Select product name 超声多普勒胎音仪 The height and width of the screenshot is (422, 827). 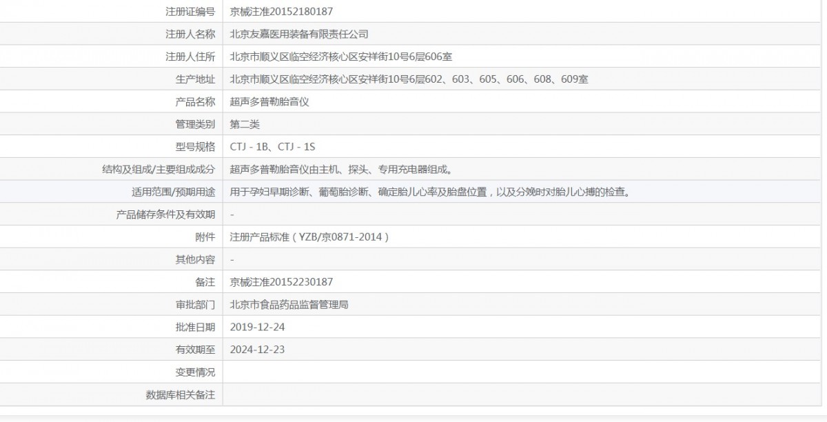pos(269,101)
